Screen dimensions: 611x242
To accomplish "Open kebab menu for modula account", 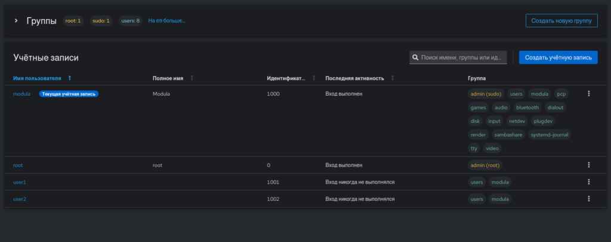I will (588, 93).
